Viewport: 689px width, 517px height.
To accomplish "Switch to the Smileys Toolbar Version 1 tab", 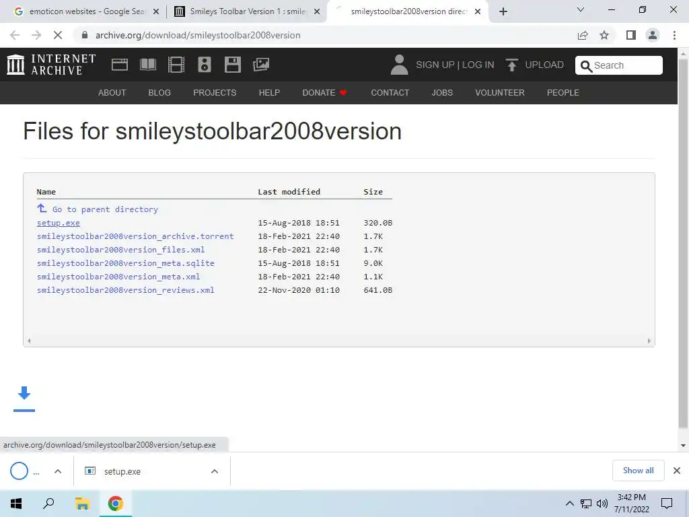I will [x=247, y=11].
